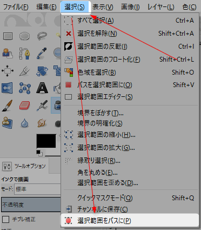Select the Eraser tool
Screen dimensions: 201x230
25,106
